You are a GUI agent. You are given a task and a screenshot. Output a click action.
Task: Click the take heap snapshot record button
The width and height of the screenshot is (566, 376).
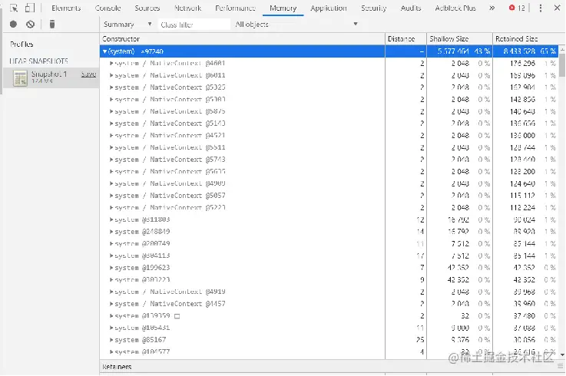click(x=13, y=25)
